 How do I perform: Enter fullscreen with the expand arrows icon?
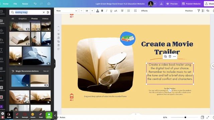point(208,117)
